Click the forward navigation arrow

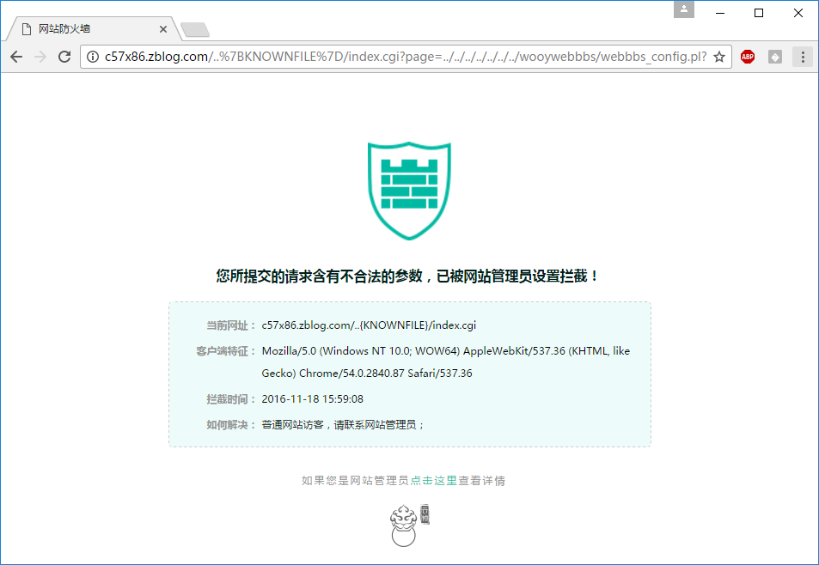(40, 57)
